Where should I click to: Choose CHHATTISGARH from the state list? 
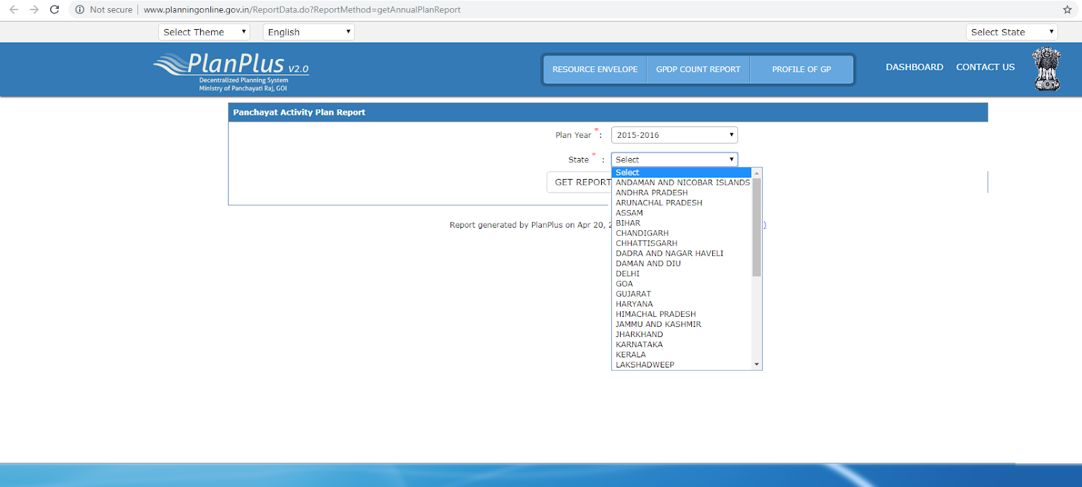tap(681, 243)
